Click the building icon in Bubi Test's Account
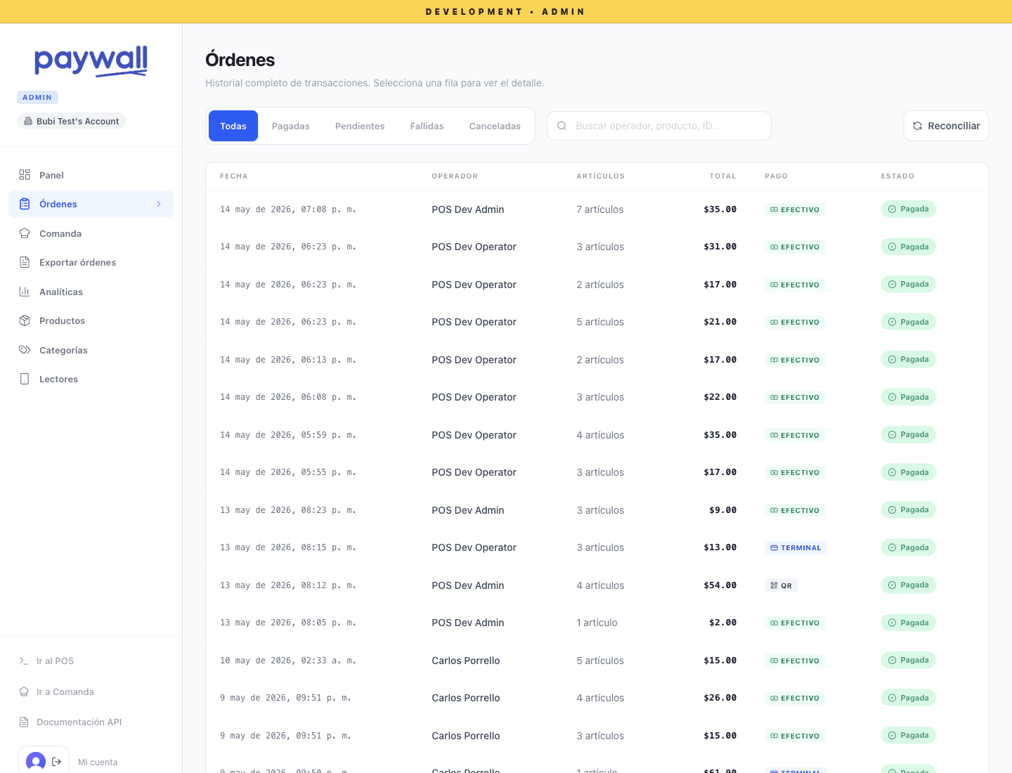This screenshot has width=1012, height=773. click(x=28, y=121)
